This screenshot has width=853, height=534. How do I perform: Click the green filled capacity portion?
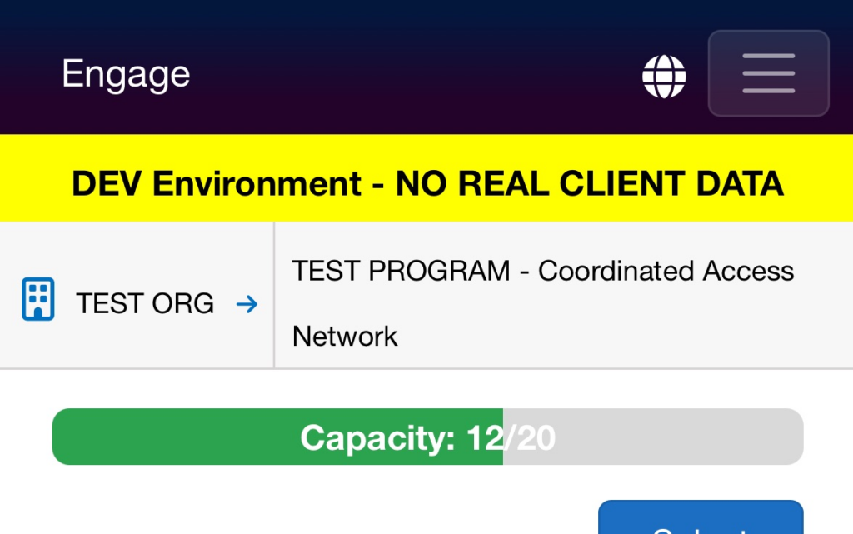(167, 437)
